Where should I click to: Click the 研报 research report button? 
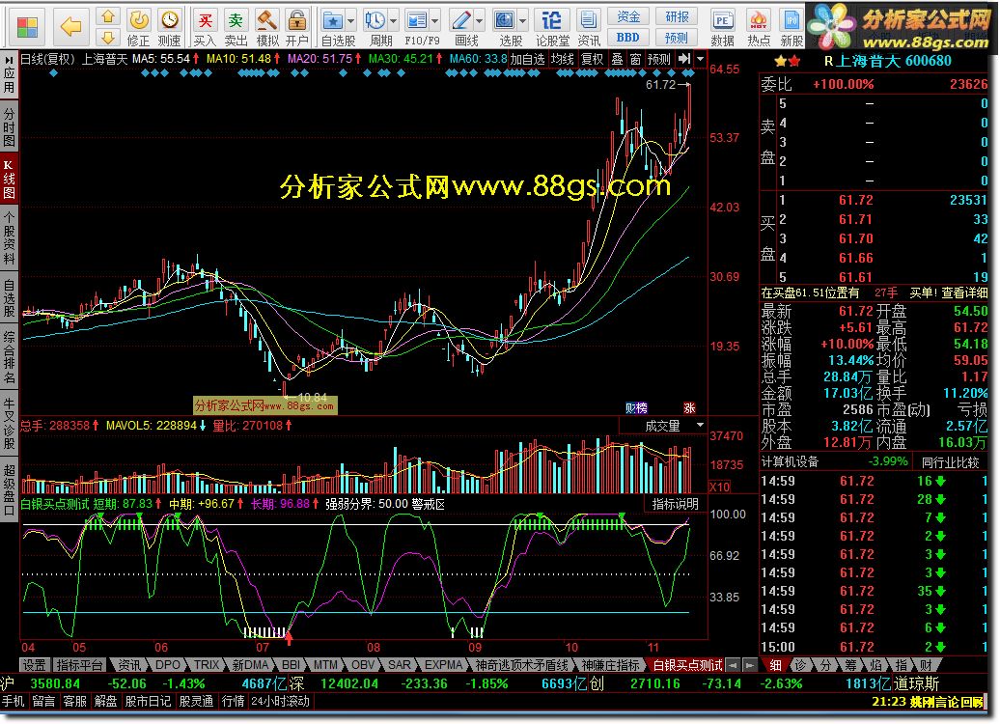click(677, 16)
